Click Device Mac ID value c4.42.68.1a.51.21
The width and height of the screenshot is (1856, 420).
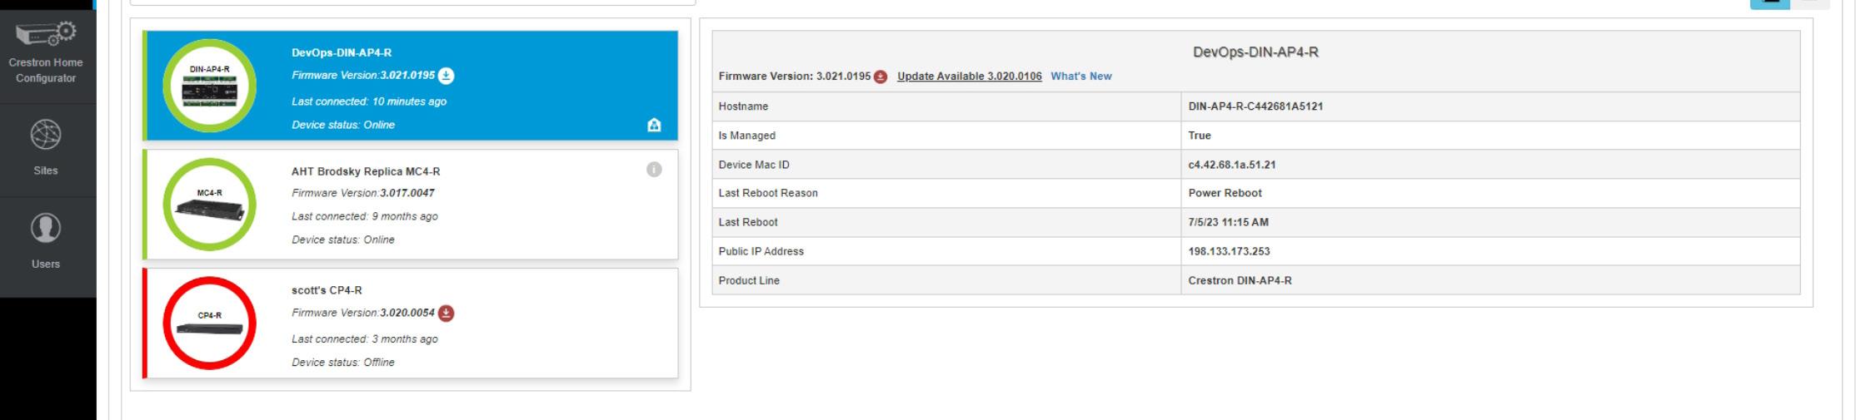coord(1232,165)
